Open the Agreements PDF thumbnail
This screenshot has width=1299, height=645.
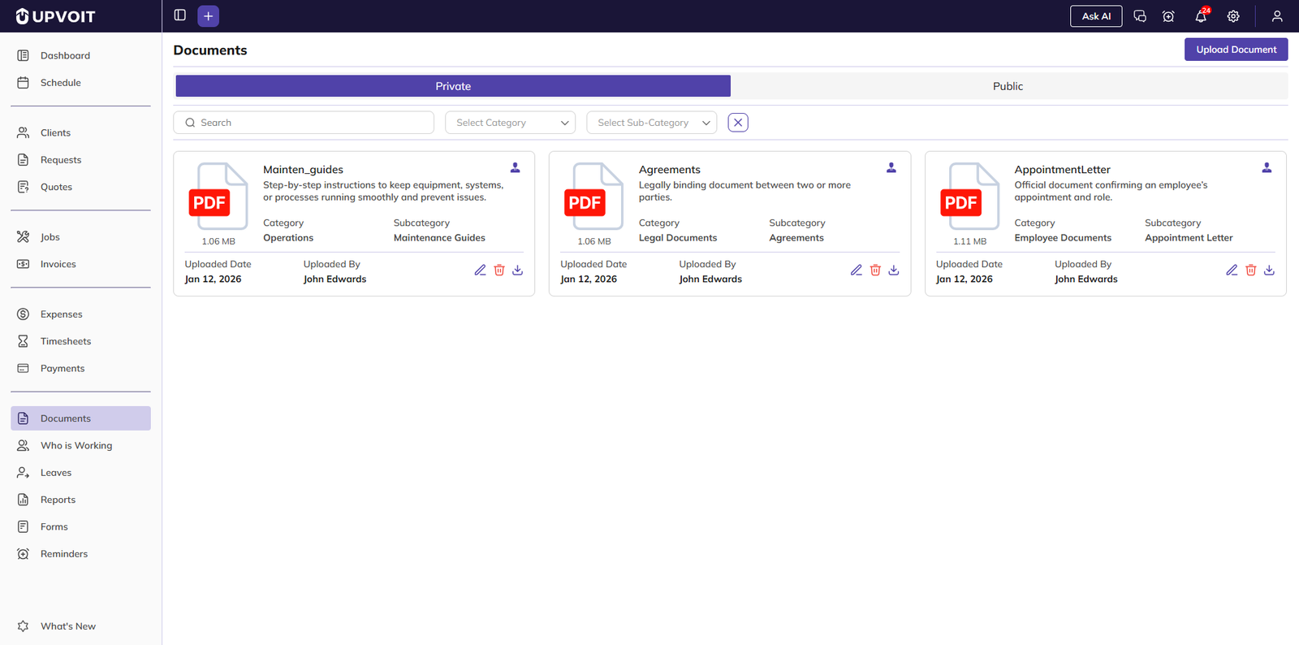tap(593, 197)
